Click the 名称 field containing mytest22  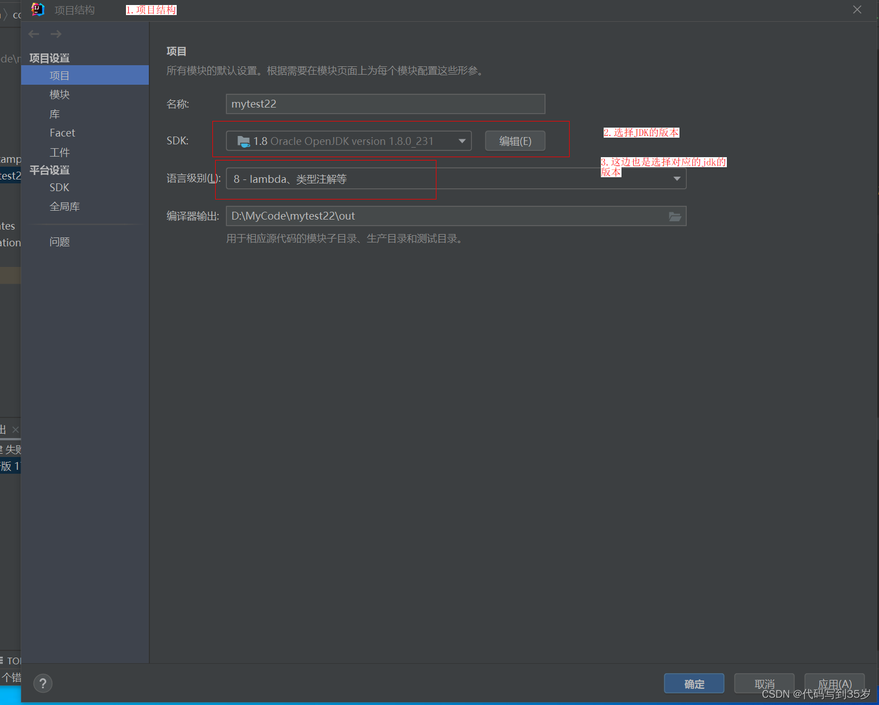click(386, 104)
